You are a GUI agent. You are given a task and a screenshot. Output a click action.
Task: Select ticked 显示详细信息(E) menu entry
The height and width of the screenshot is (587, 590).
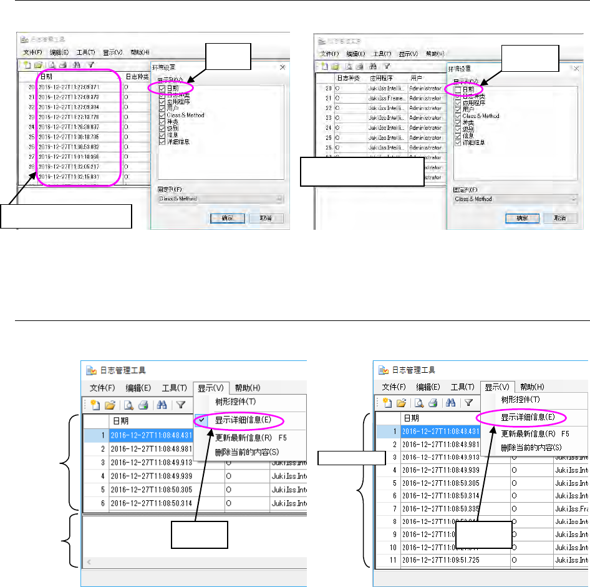click(243, 420)
